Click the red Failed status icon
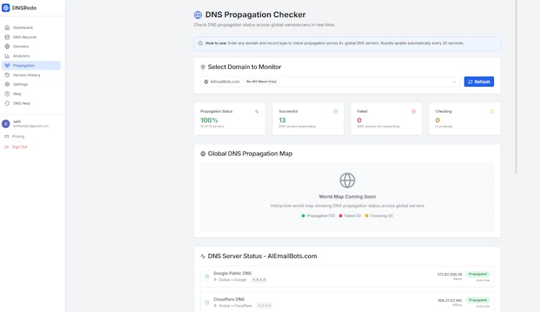540x312 pixels. click(x=413, y=111)
